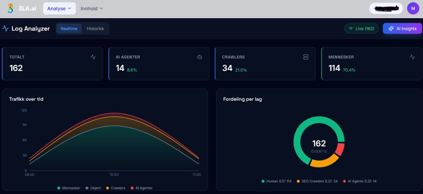Click the Mennesker 70.4% percentage
The width and height of the screenshot is (423, 194).
click(x=349, y=70)
